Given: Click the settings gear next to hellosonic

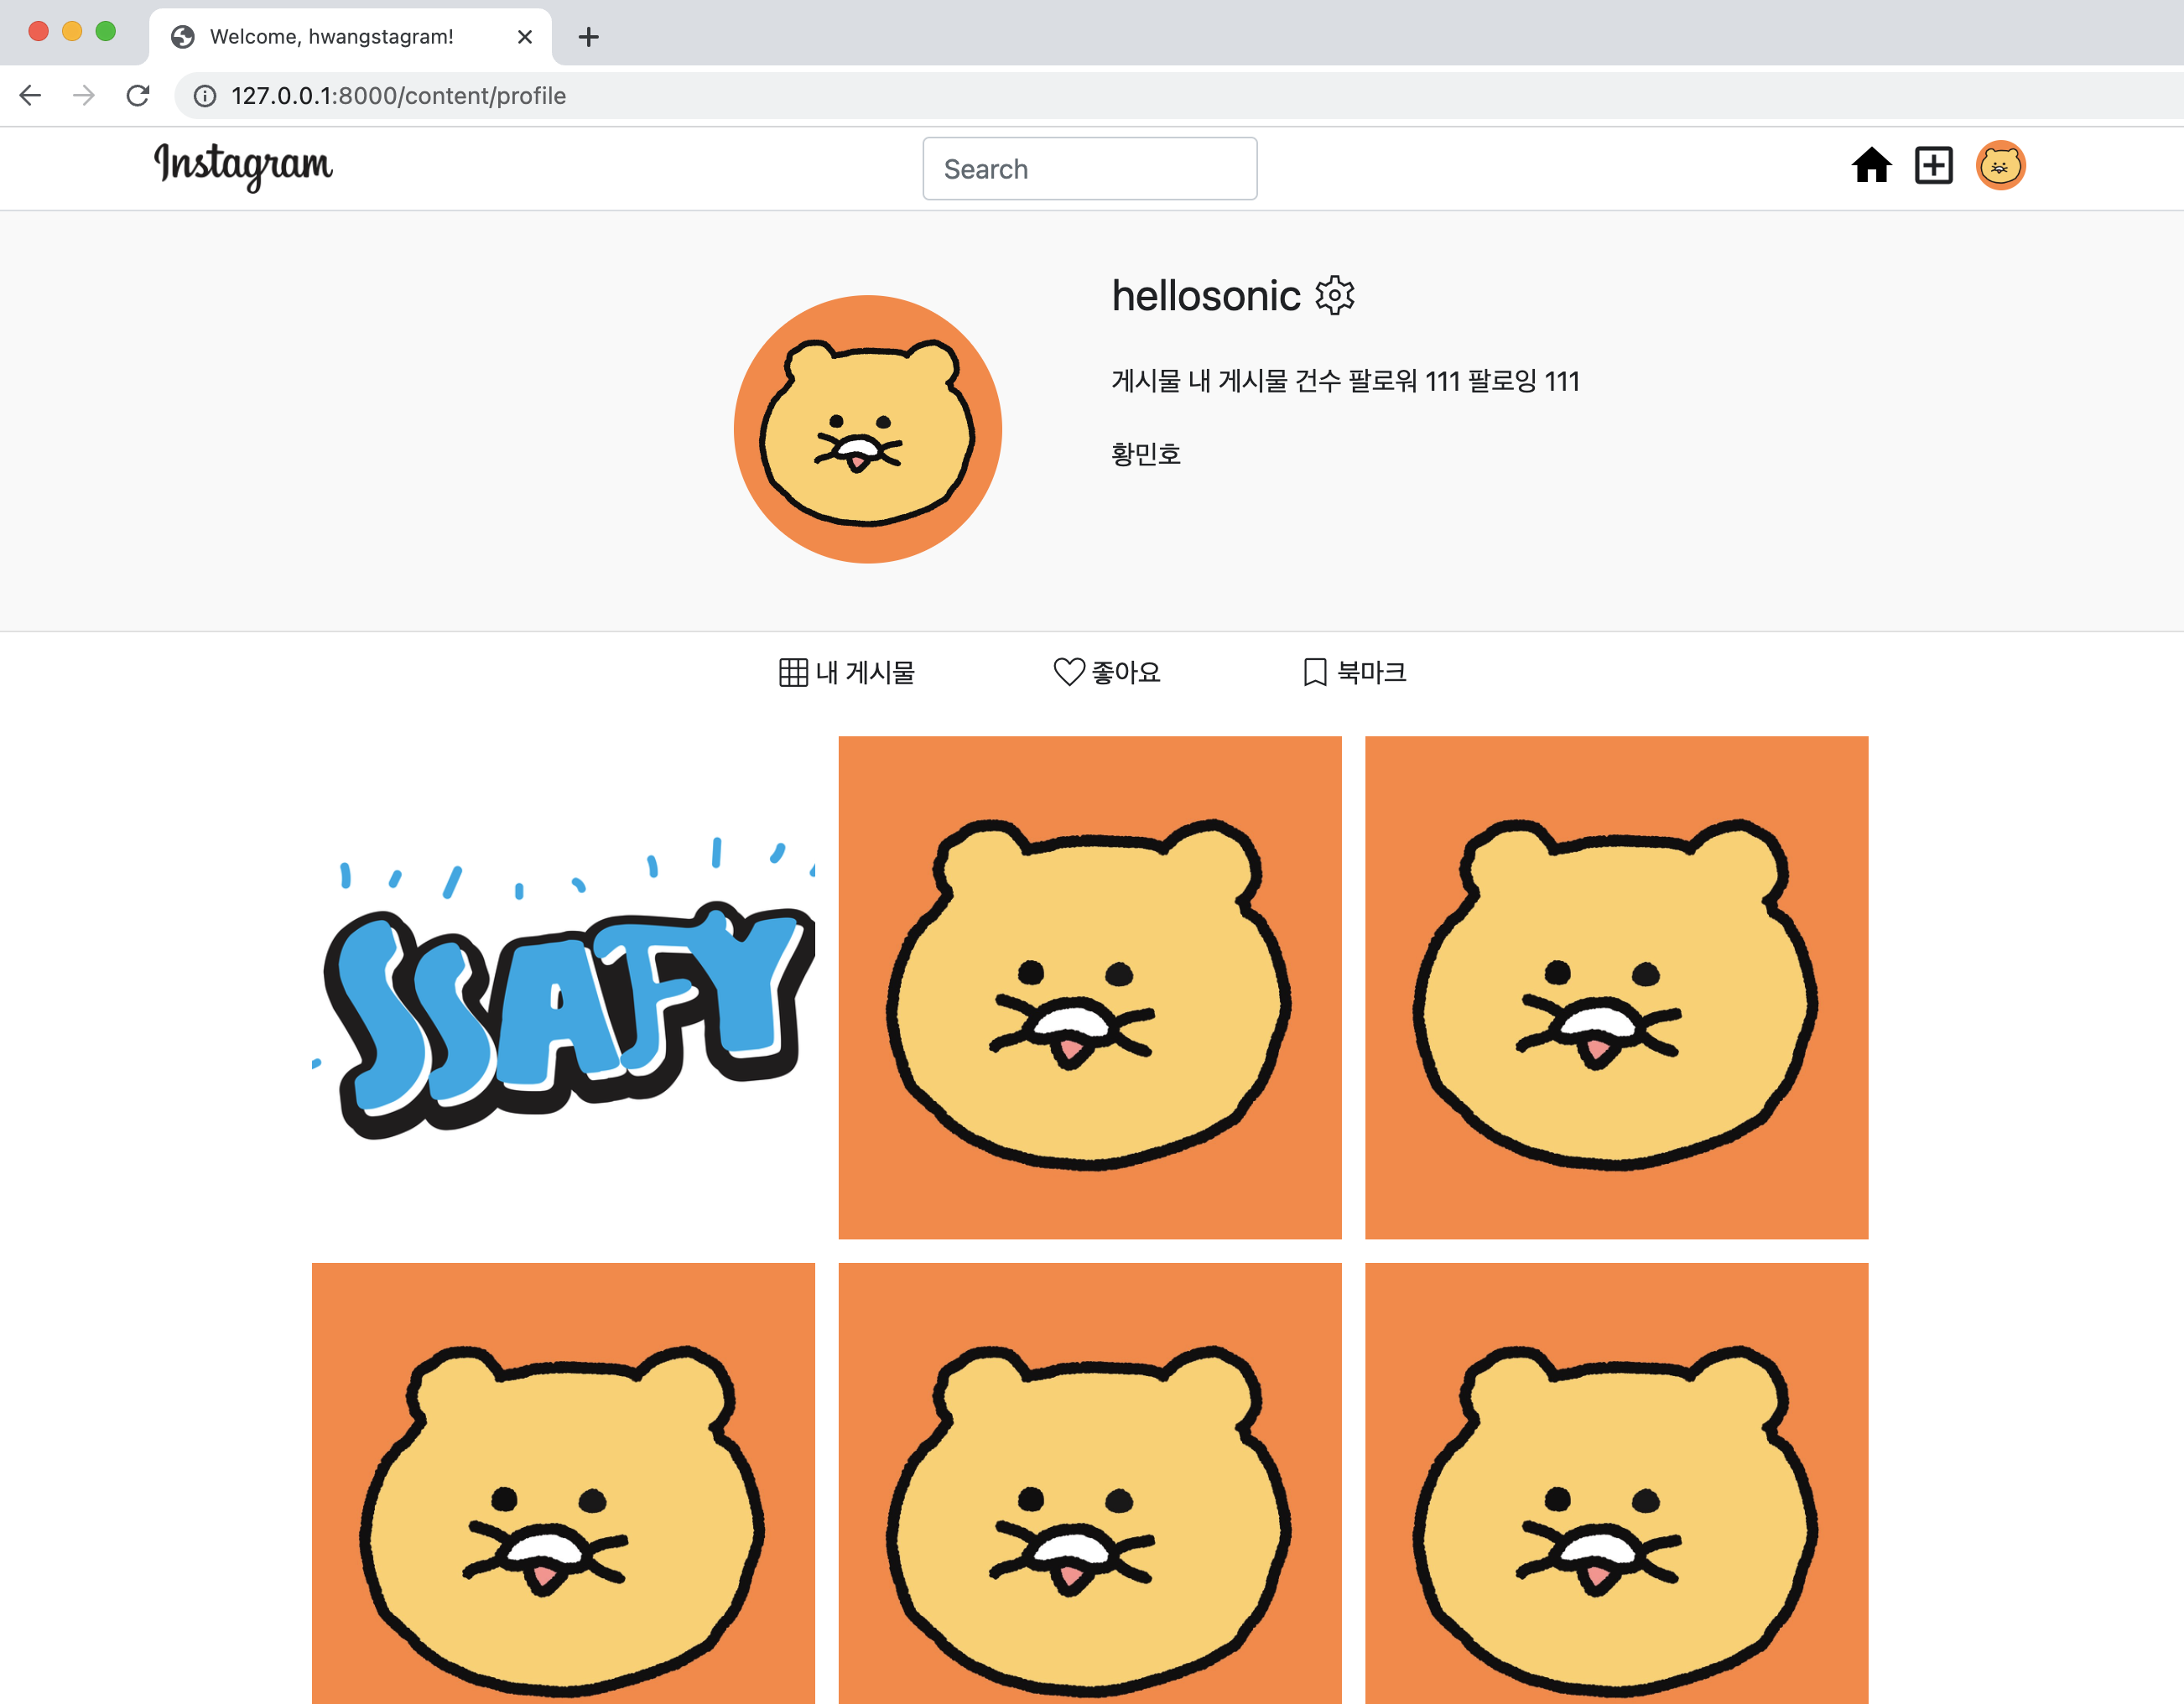Looking at the screenshot, I should pyautogui.click(x=1334, y=296).
